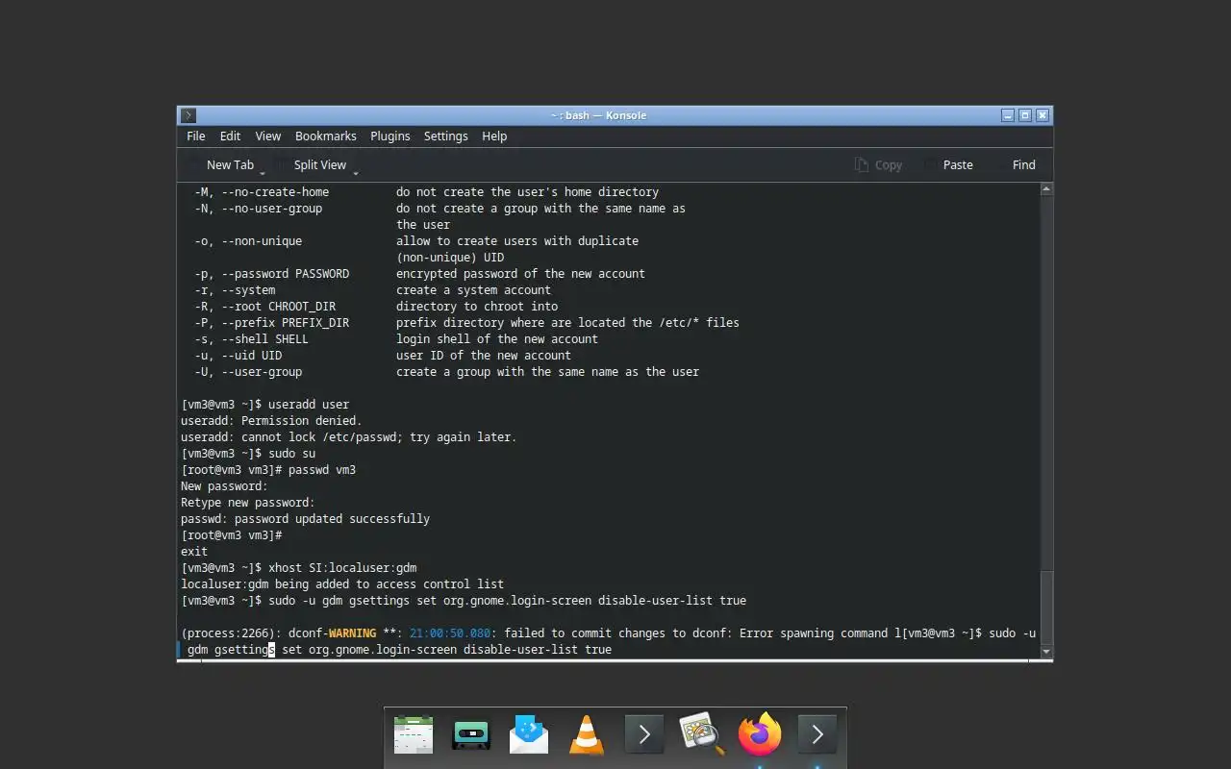Click the 'xhost SI:localuser:gdm' command text
Image resolution: width=1231 pixels, height=769 pixels.
[342, 568]
